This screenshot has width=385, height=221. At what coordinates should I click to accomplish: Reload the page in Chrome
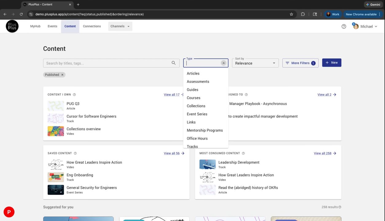[21, 14]
